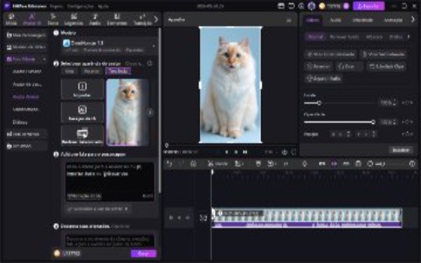This screenshot has height=263, width=421.
Task: Collapse the Foto falante sidebar group
Action: pos(44,59)
